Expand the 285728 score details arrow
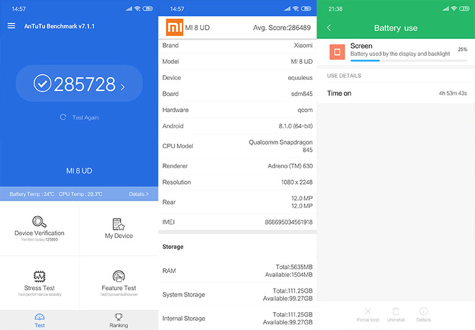The height and width of the screenshot is (330, 475). (x=122, y=87)
